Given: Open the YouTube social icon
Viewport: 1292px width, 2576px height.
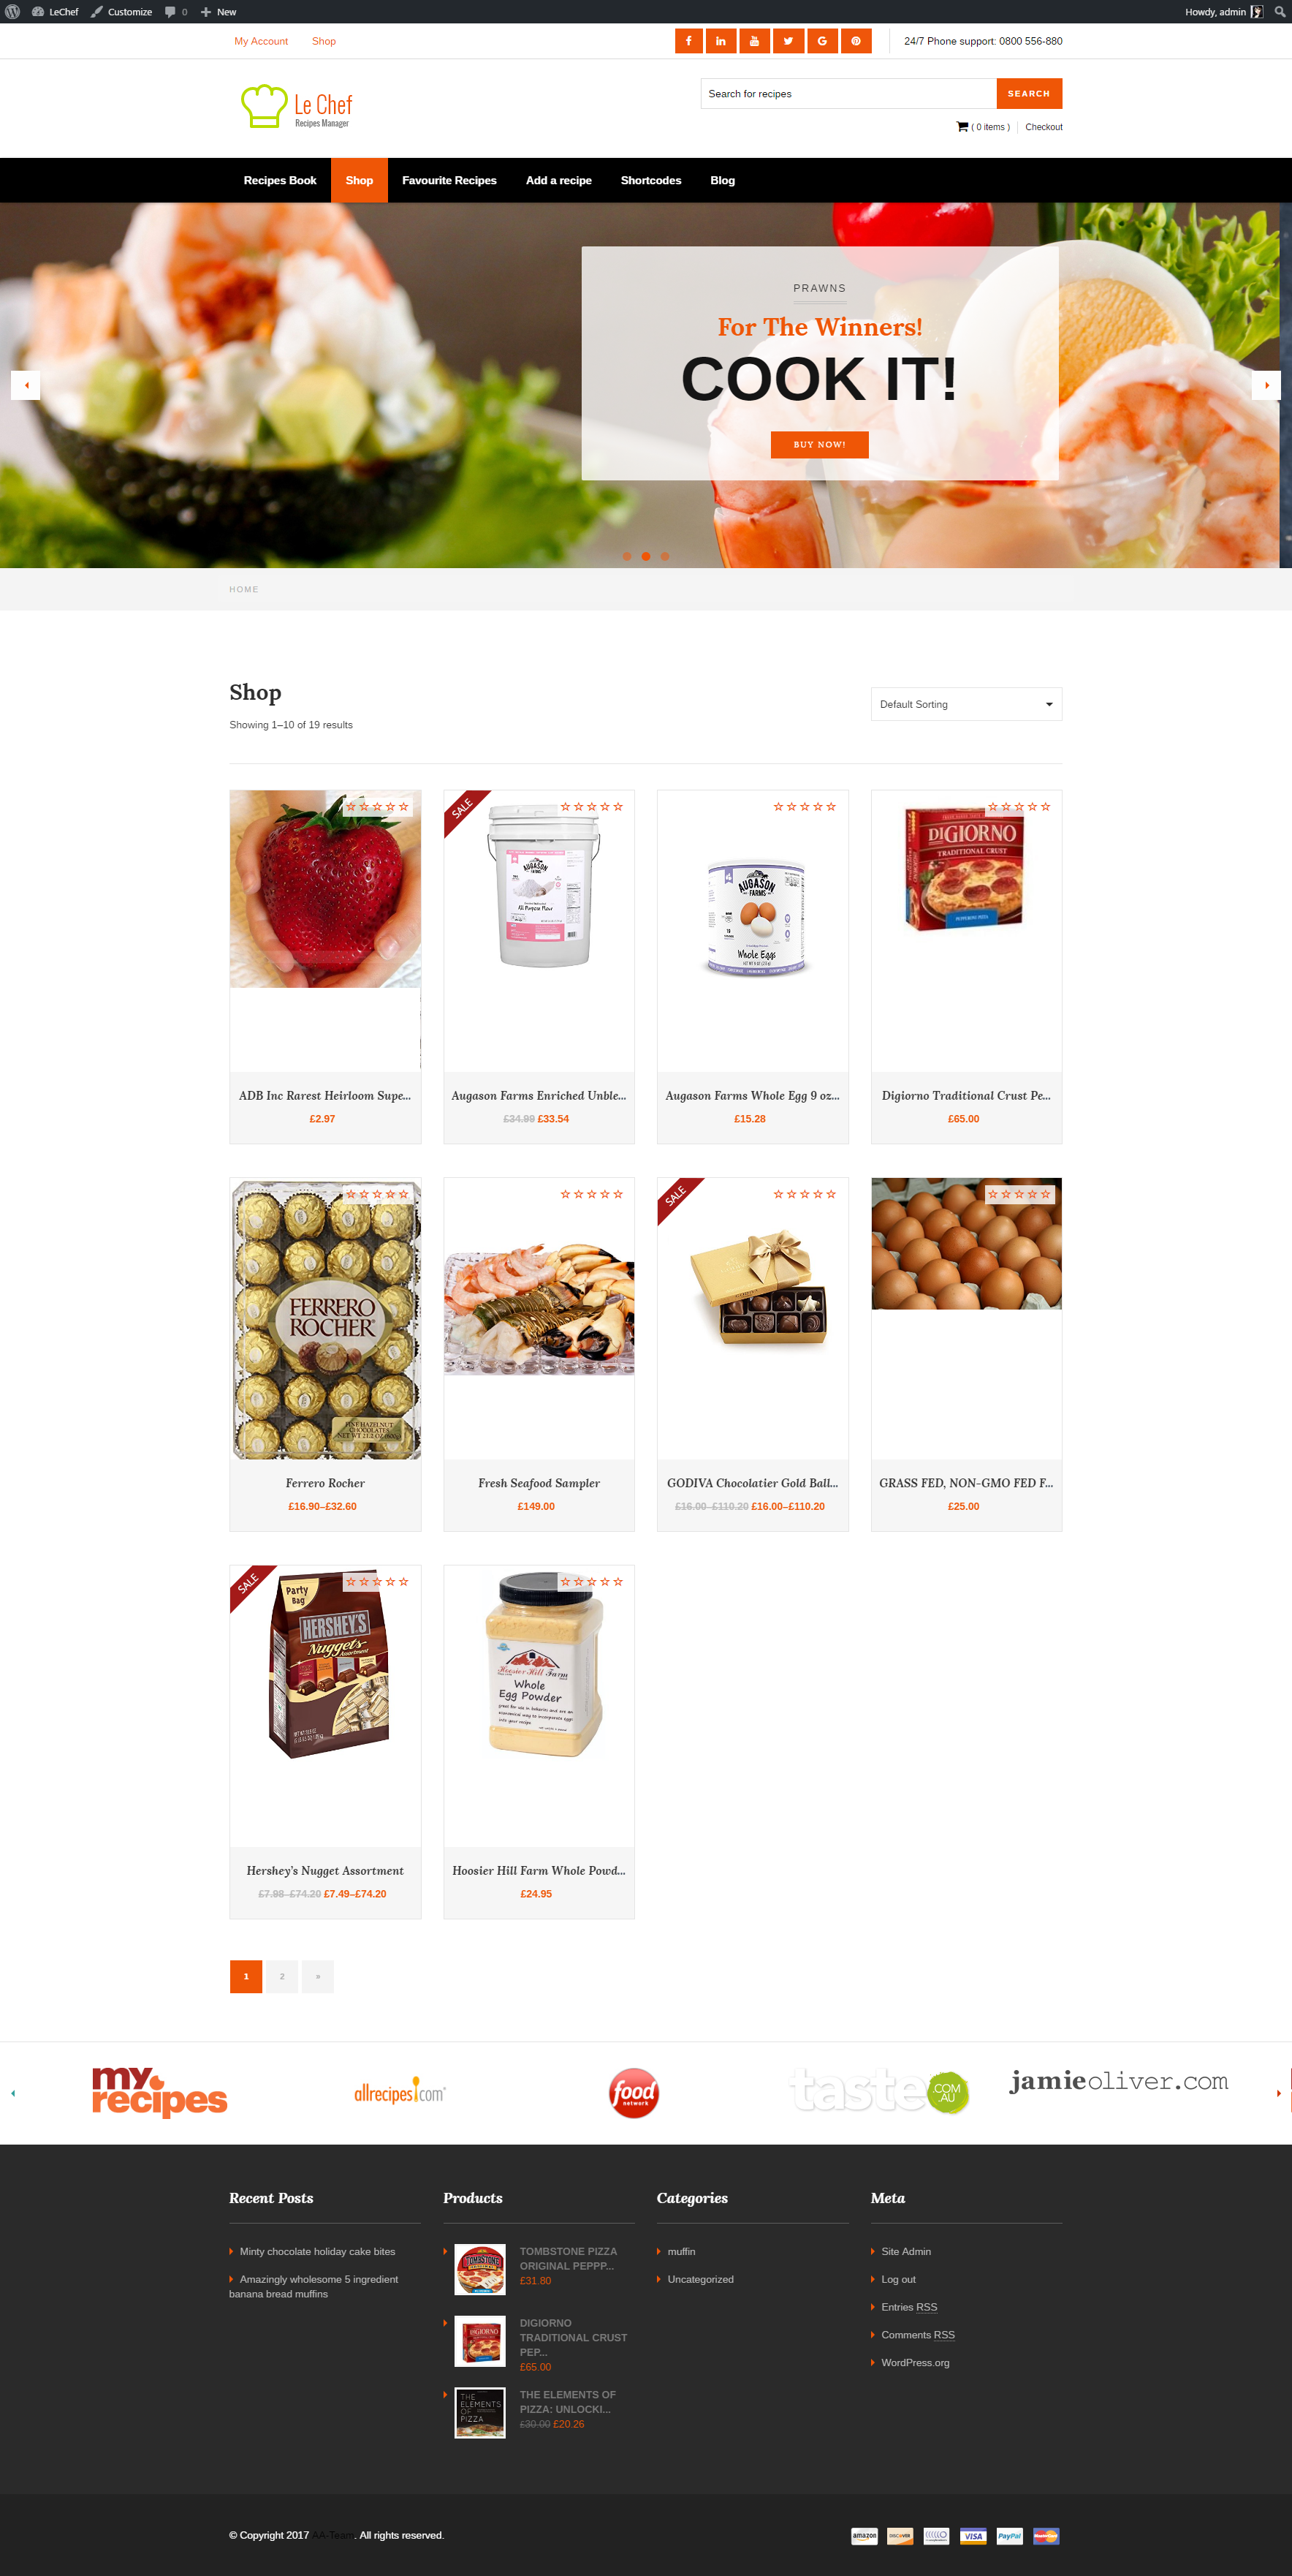Looking at the screenshot, I should point(754,41).
